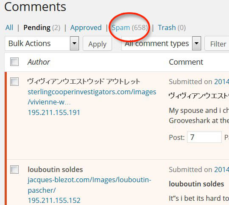The width and height of the screenshot is (229, 205).
Task: Open the sterlingcooperinvestigators.com author URL
Action: pos(92,97)
